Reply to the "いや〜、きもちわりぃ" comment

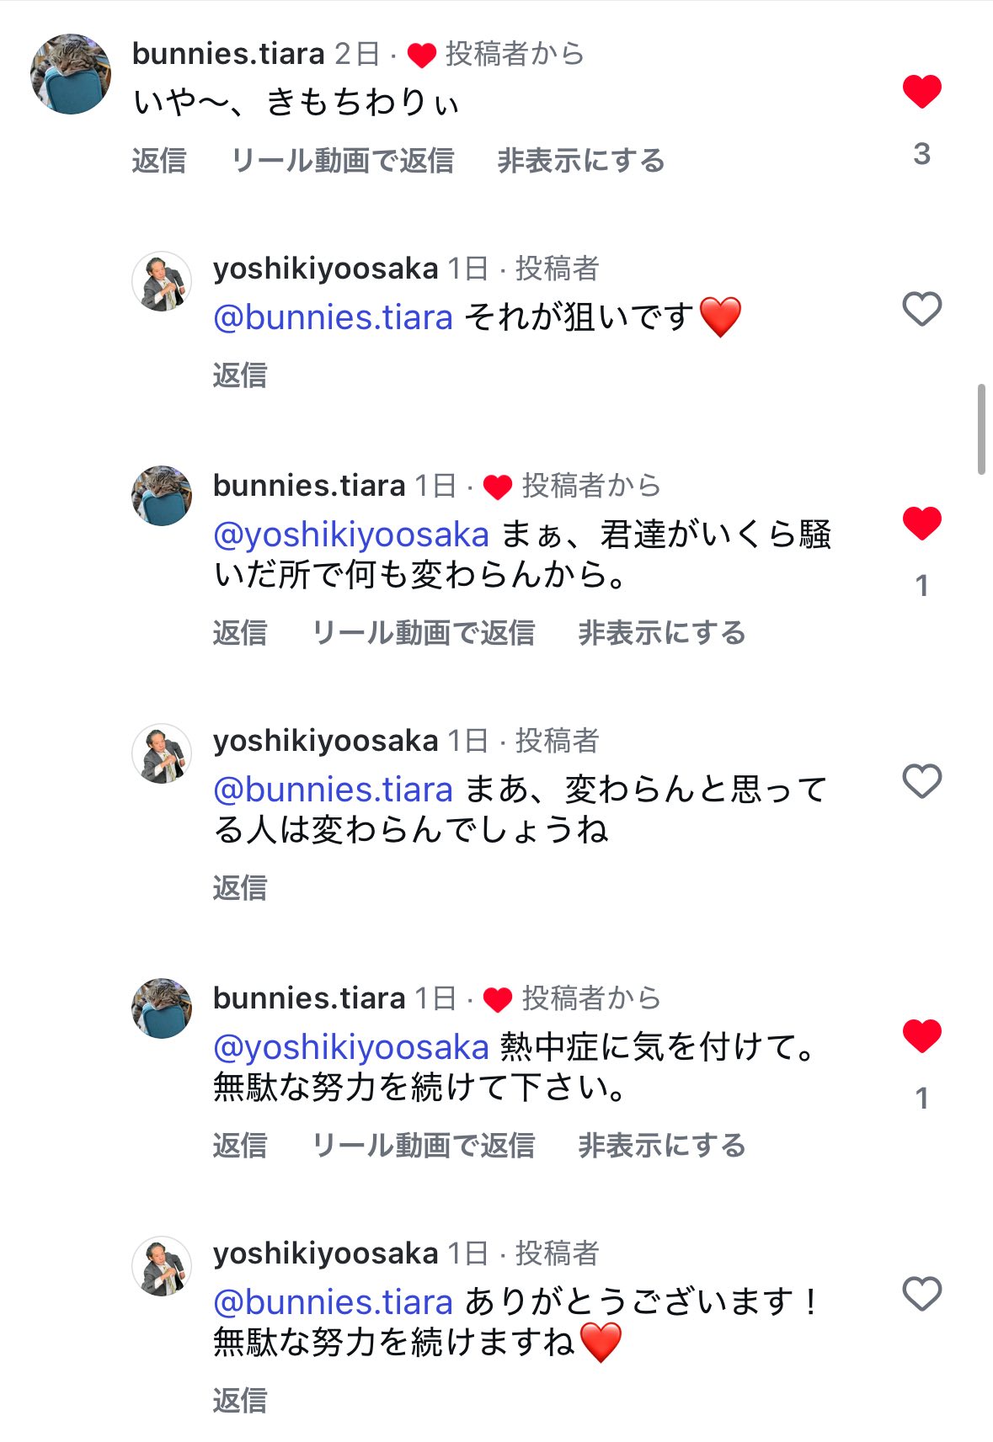pyautogui.click(x=159, y=161)
